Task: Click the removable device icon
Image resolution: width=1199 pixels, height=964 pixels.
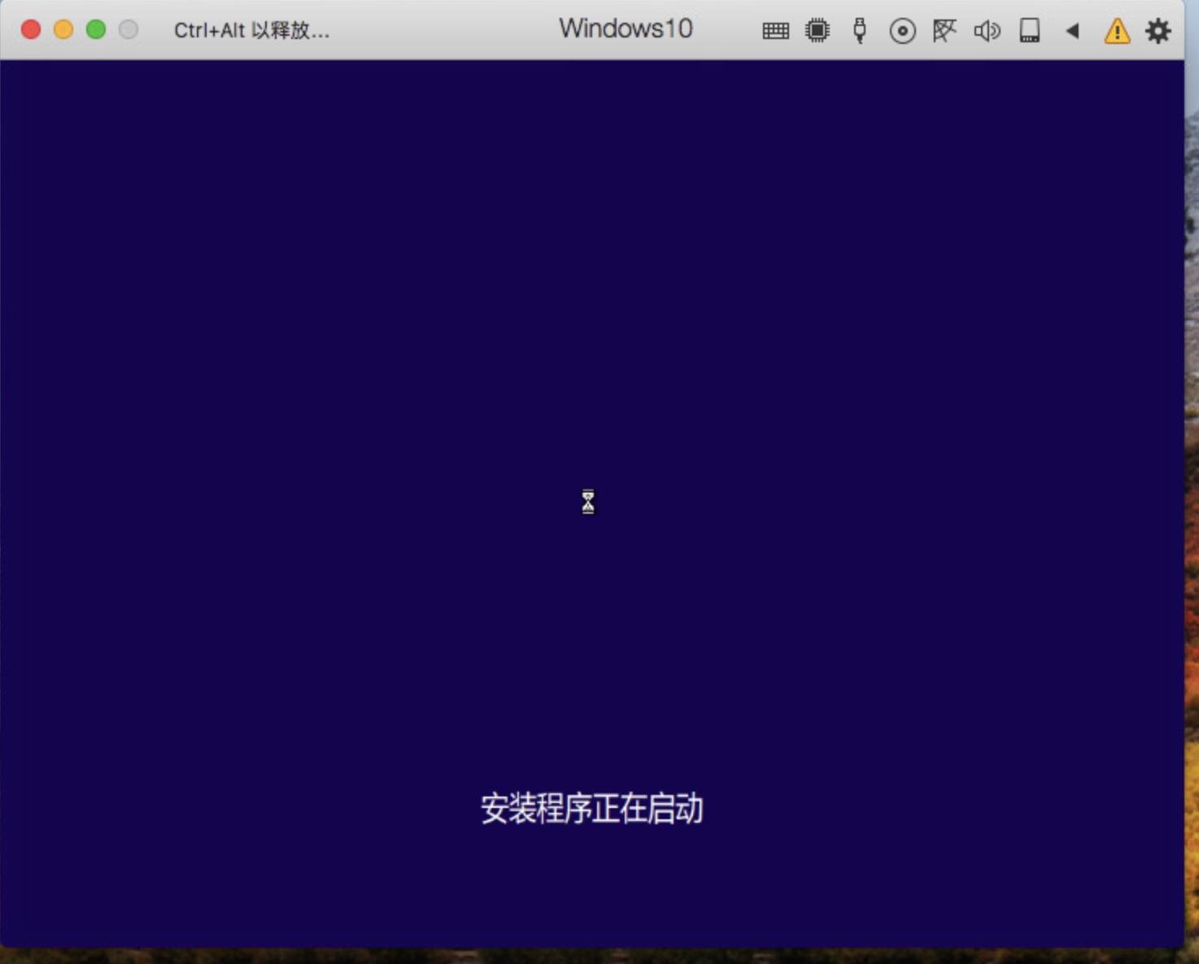Action: (1029, 31)
